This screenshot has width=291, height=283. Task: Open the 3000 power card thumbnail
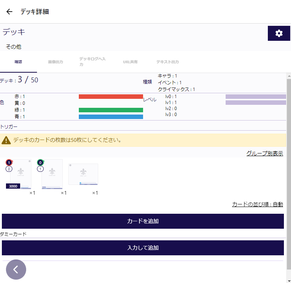pos(21,174)
